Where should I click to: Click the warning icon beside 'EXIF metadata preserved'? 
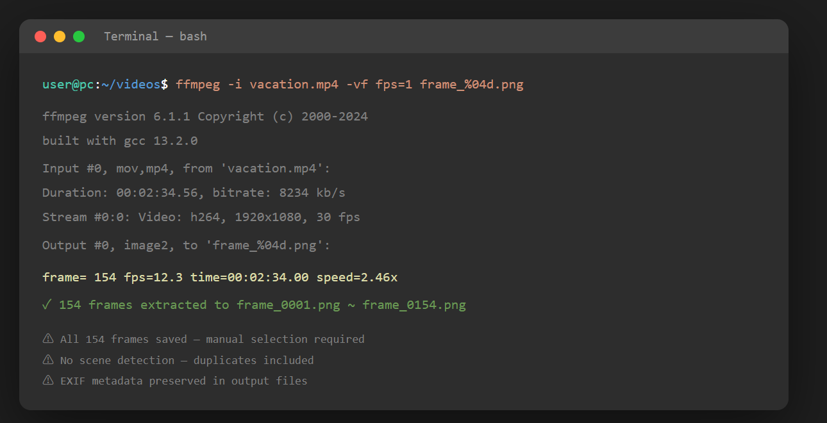pyautogui.click(x=48, y=381)
